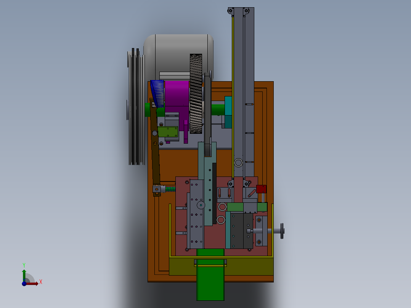Select the grooved flywheel pulley on the left
Screen dimensions: 411x308
pyautogui.click(x=136, y=107)
